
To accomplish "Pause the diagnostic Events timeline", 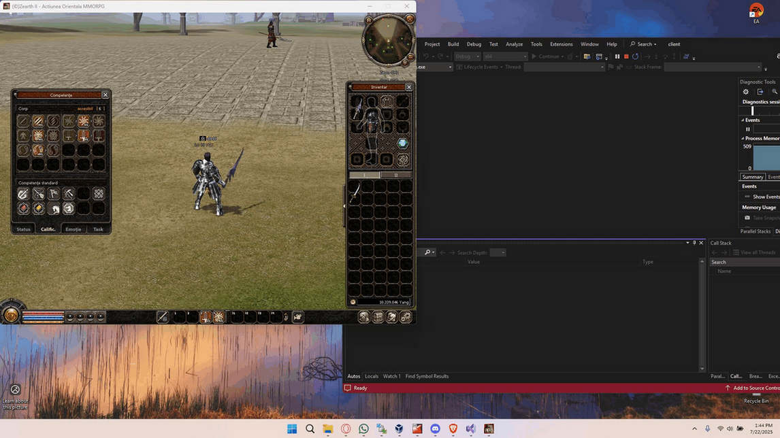I will tap(747, 129).
